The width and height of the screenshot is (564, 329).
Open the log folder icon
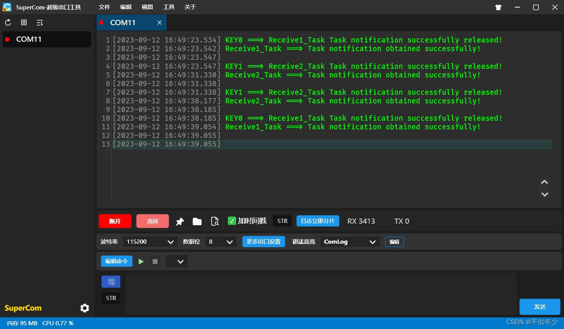click(x=197, y=221)
